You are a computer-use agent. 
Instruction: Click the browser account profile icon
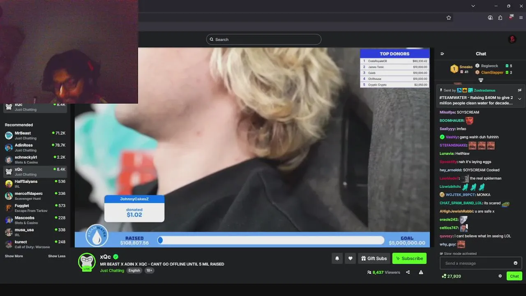pyautogui.click(x=490, y=18)
